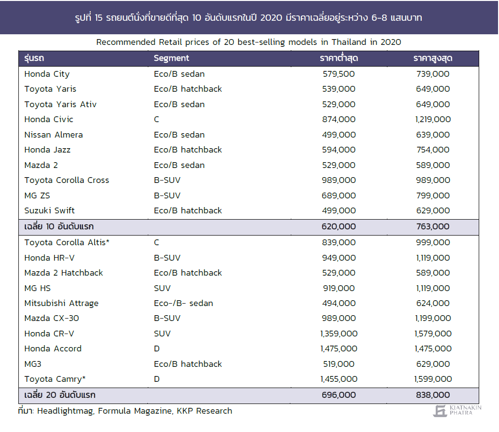Viewport: 499px width, 432px height.
Task: Click Honda City minimum price 579,500
Action: 339,74
